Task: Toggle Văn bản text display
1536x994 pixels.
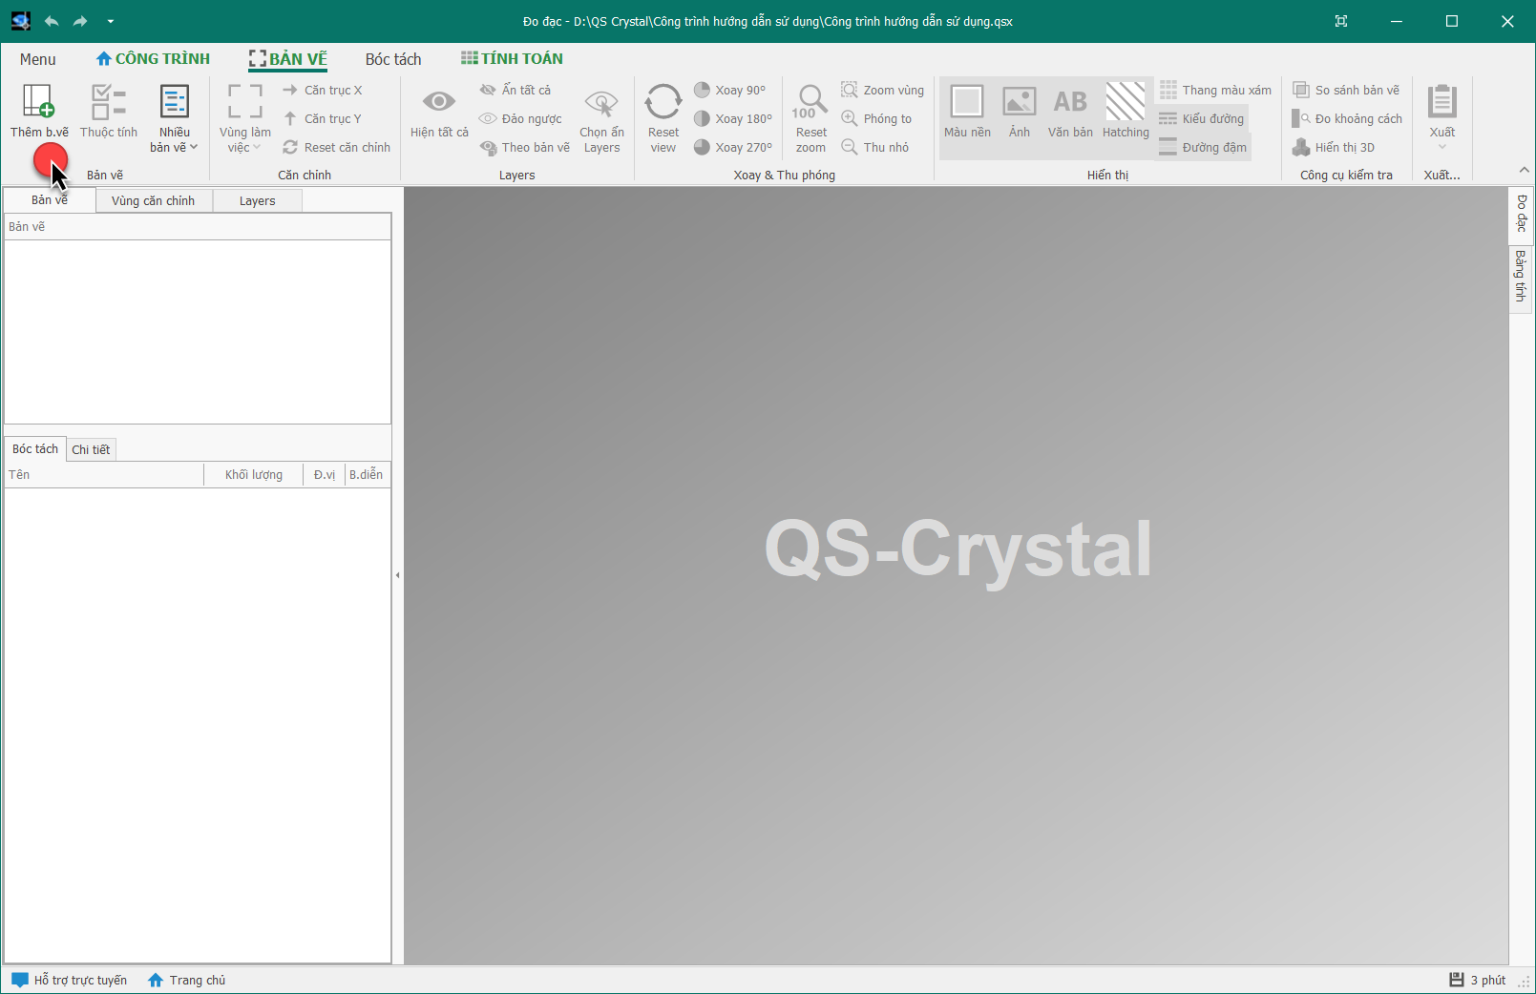Action: (x=1070, y=111)
